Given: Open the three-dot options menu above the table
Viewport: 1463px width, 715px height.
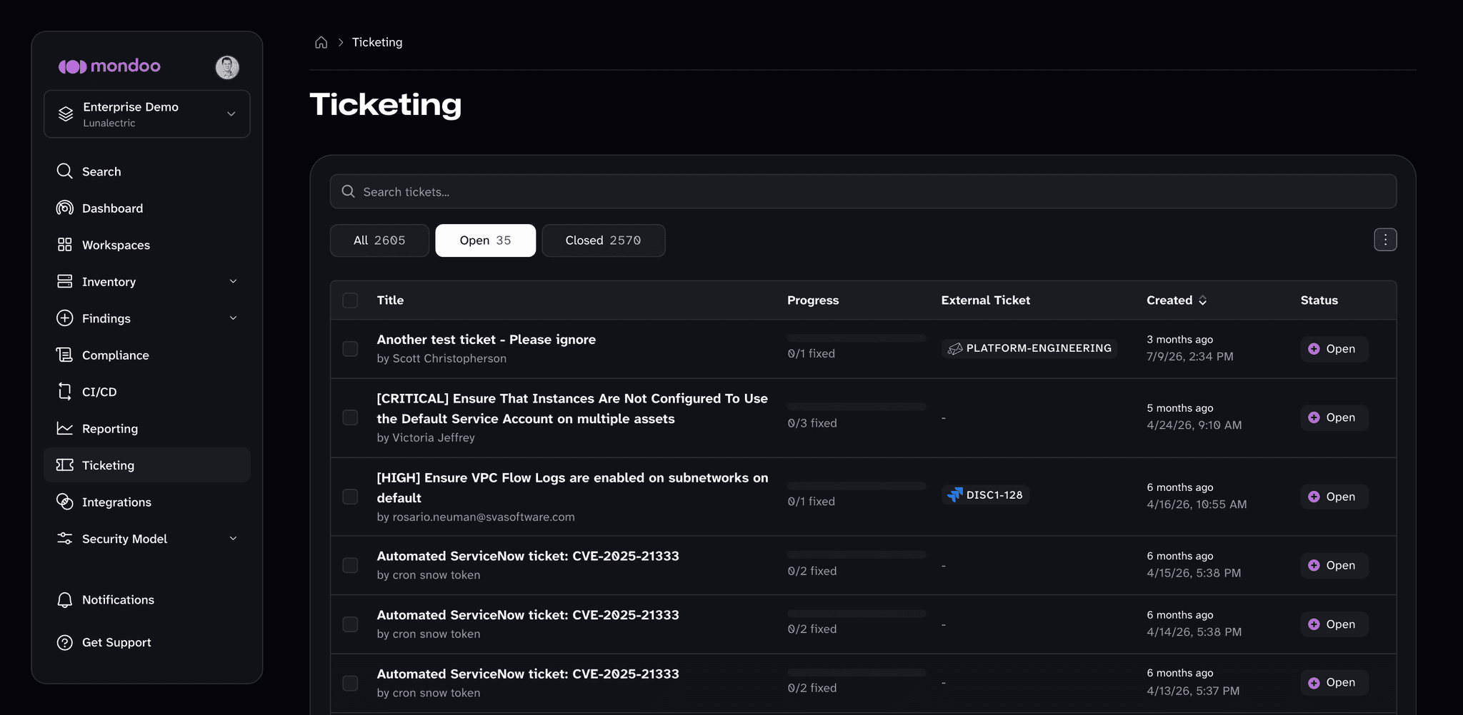Looking at the screenshot, I should (1385, 240).
